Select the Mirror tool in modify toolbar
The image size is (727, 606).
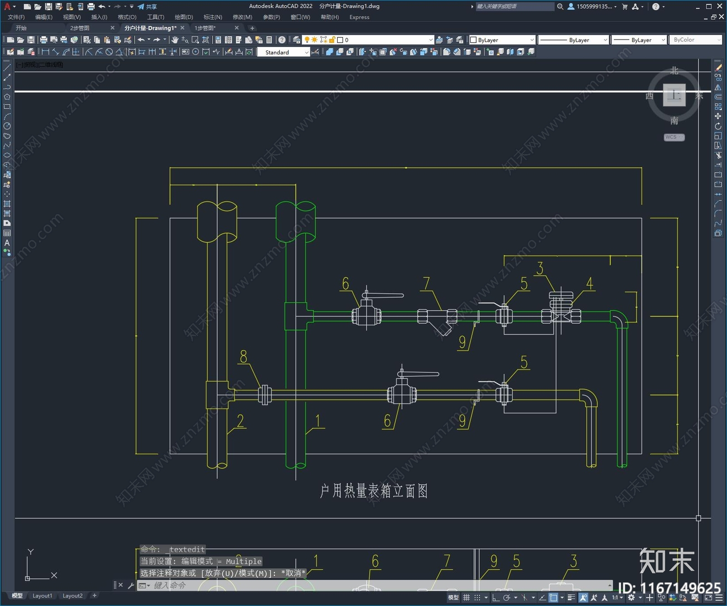[x=718, y=87]
